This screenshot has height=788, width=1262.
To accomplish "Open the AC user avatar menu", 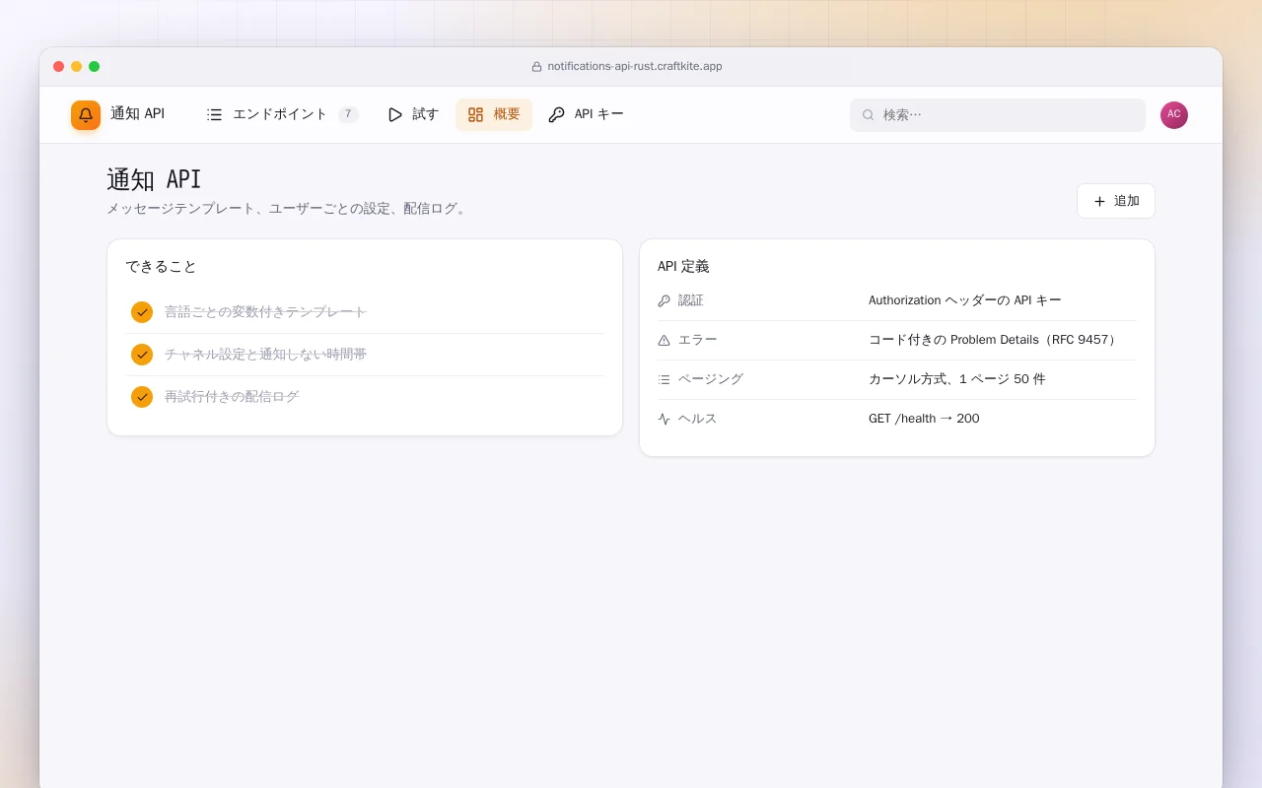I will 1174,115.
